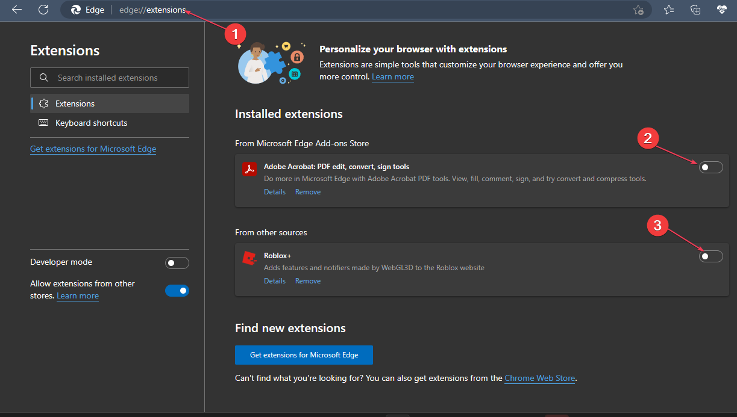Click Personalize your browser with extensions heading
This screenshot has height=417, width=737.
click(x=413, y=49)
